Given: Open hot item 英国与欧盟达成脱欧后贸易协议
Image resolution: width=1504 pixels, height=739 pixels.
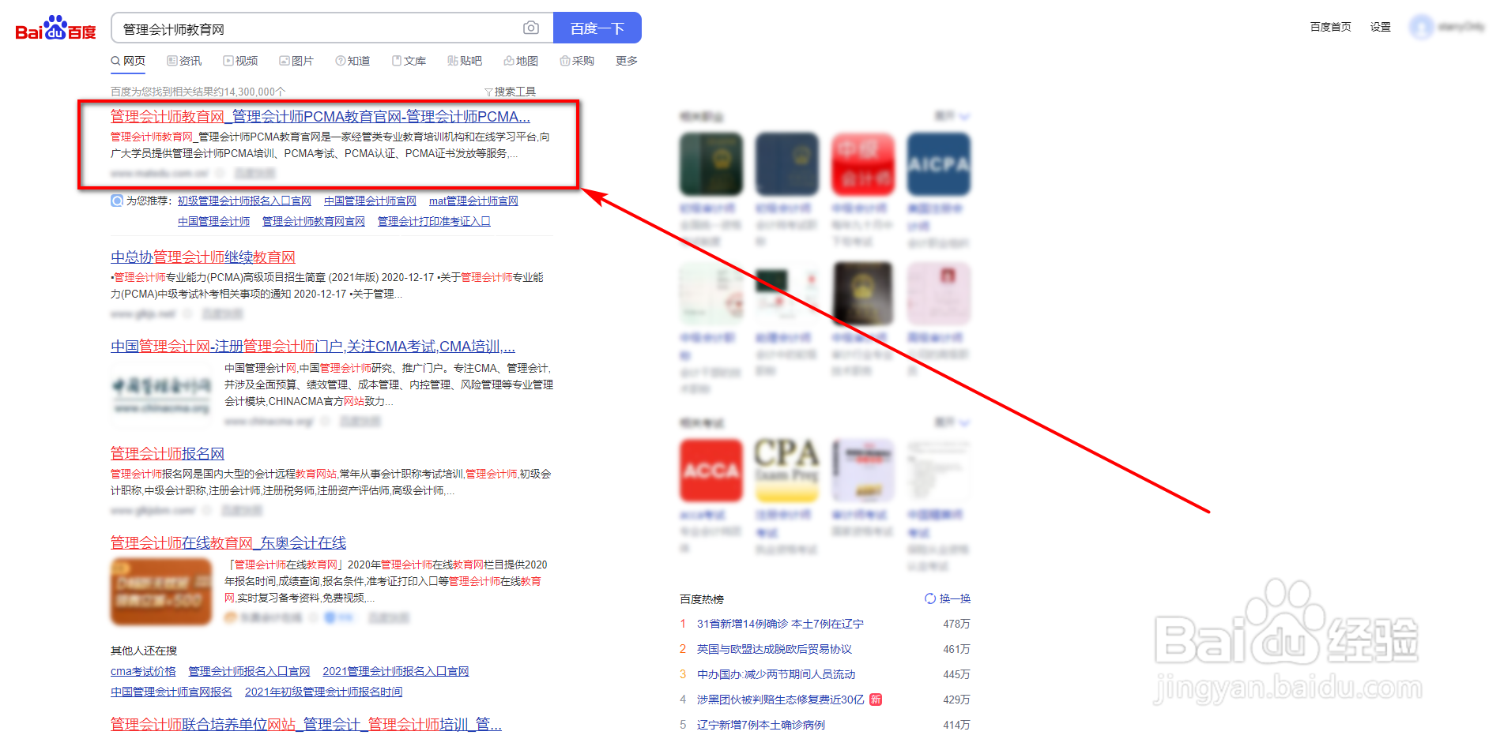Looking at the screenshot, I should click(x=775, y=649).
